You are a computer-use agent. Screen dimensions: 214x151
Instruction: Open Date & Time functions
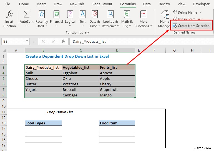point(95,14)
